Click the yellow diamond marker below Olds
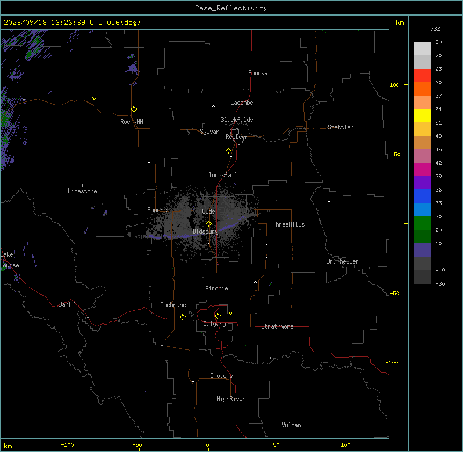This screenshot has height=452, width=463. (x=208, y=224)
